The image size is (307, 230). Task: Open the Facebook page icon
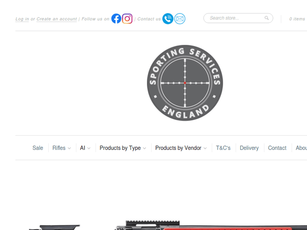coord(116,18)
